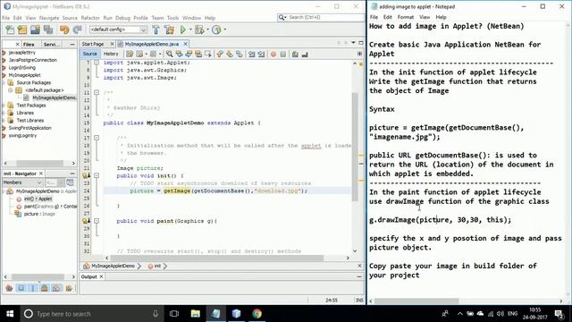Click the Uncomment icon at editor toolbar end
Viewport: 572px width, 322px height.
point(305,54)
